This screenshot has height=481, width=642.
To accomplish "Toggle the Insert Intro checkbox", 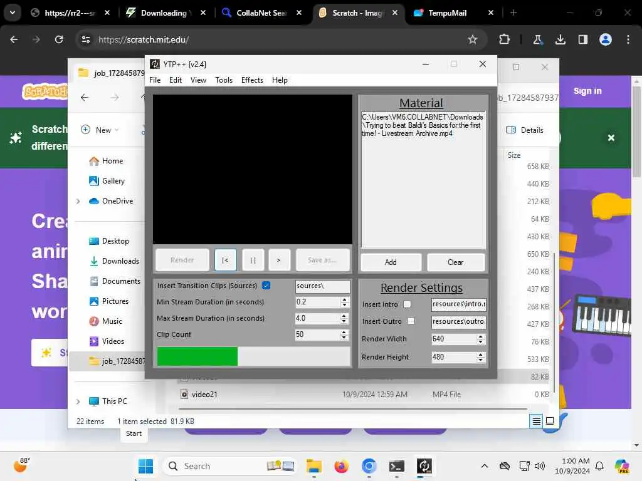I will [x=407, y=304].
